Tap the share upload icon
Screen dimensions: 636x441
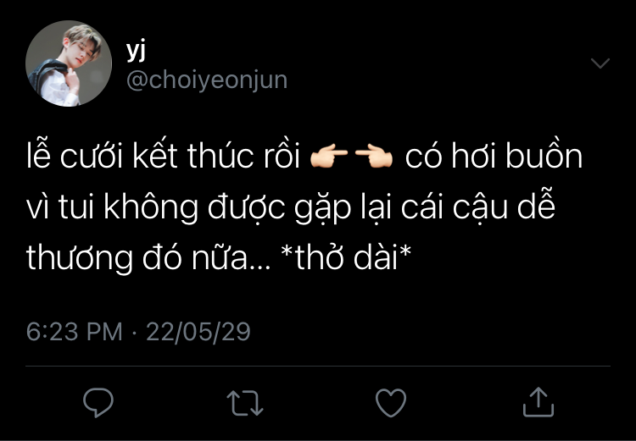point(538,402)
